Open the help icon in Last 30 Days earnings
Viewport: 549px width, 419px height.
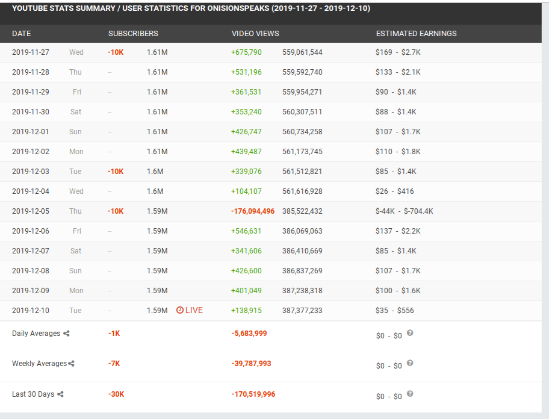pyautogui.click(x=410, y=394)
